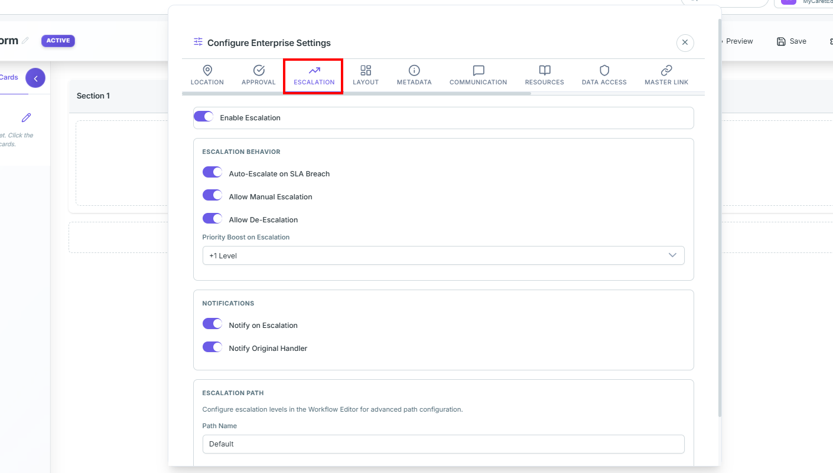Click the settings sliders icon beside dialog title

pyautogui.click(x=198, y=42)
